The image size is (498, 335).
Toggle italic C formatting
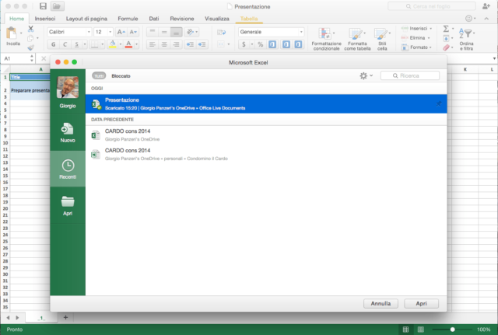click(x=65, y=44)
